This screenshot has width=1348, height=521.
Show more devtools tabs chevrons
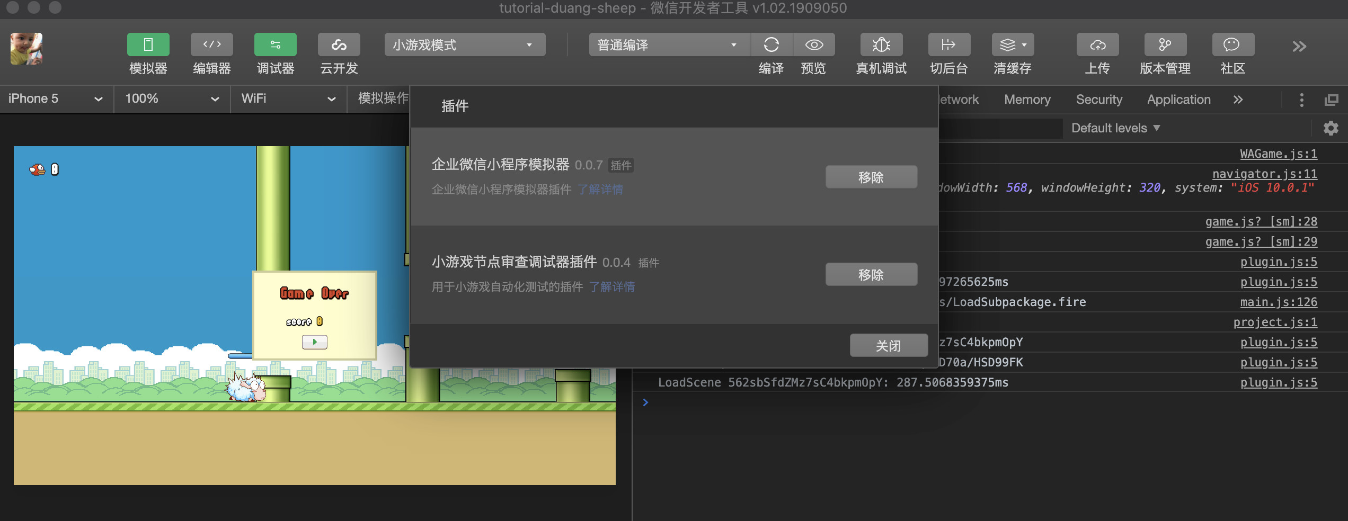pos(1238,100)
